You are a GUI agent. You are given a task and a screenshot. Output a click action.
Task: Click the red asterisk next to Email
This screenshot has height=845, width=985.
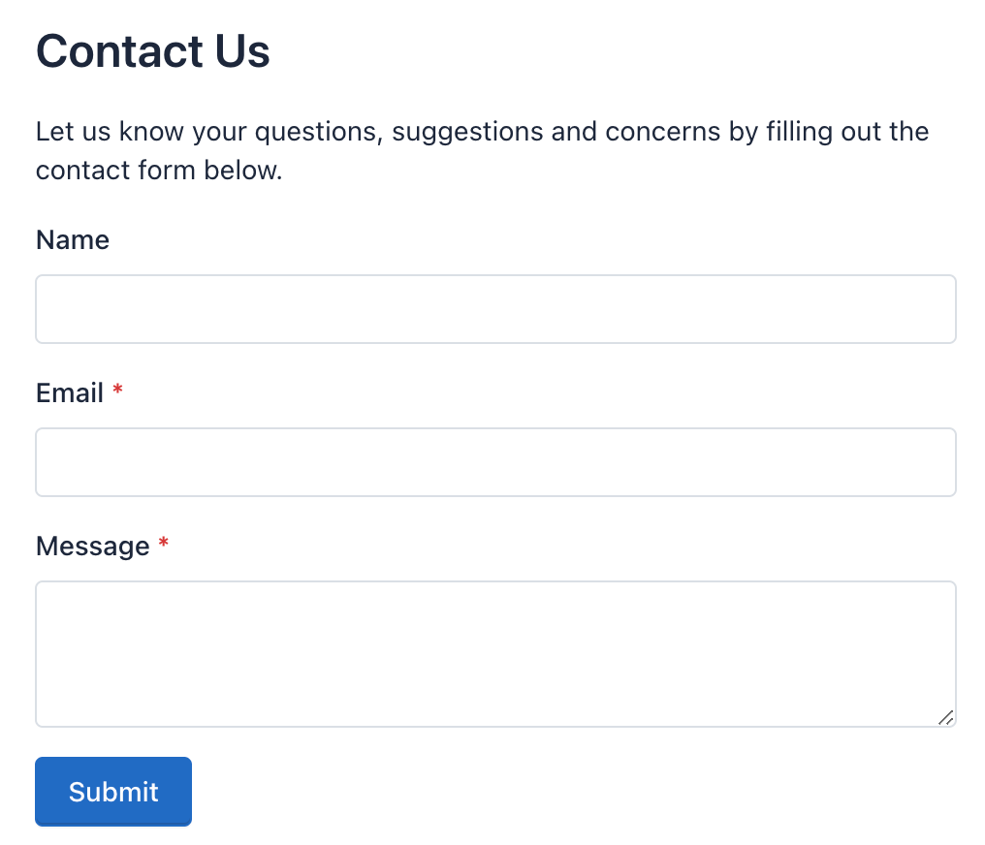pyautogui.click(x=117, y=391)
